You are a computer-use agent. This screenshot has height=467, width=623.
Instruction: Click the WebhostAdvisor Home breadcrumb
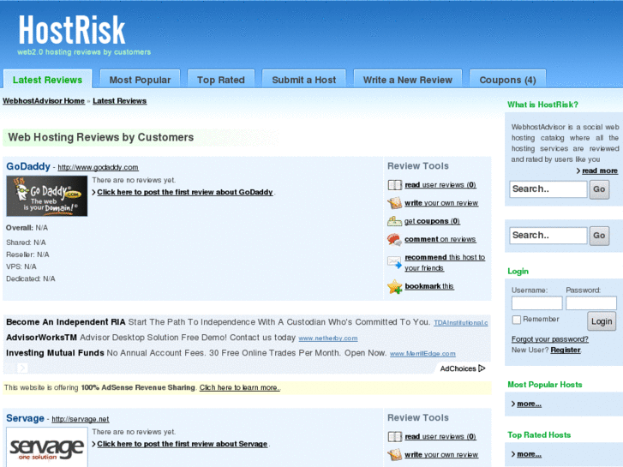point(44,101)
